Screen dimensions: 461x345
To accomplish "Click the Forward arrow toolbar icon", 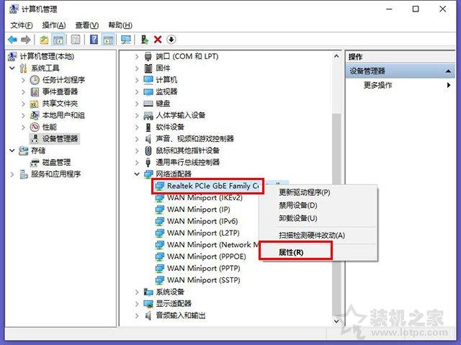I will [x=26, y=40].
